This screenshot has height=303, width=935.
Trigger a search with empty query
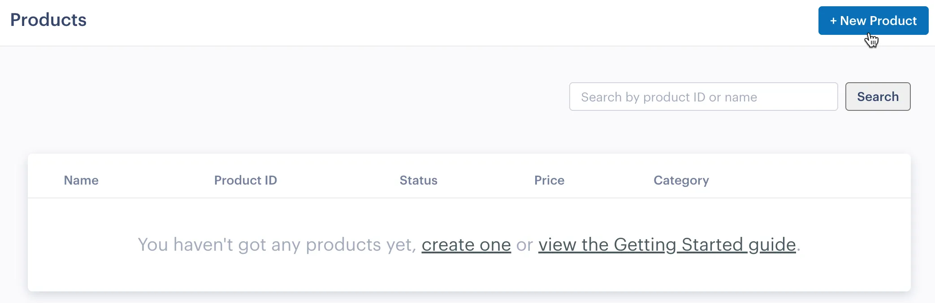pyautogui.click(x=877, y=97)
